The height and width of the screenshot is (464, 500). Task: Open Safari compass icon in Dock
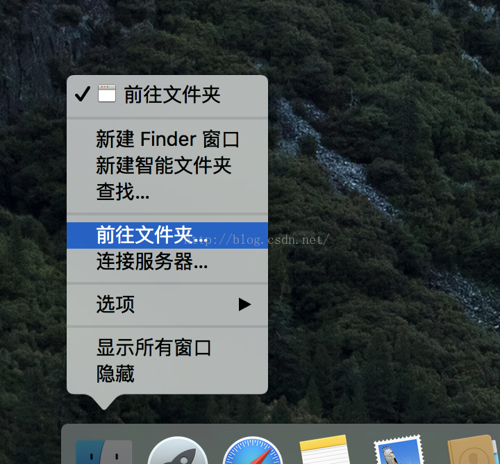[x=253, y=451]
